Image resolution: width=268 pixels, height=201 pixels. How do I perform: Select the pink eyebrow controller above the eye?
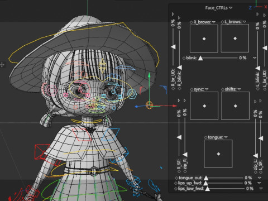[77, 64]
